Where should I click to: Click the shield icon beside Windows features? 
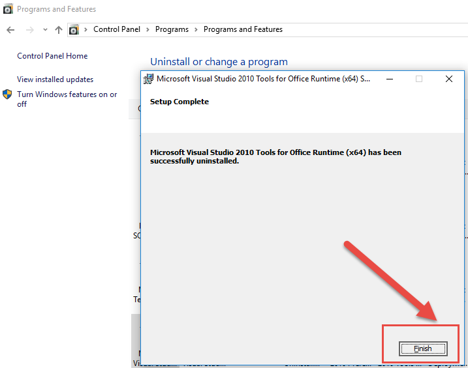(x=7, y=94)
